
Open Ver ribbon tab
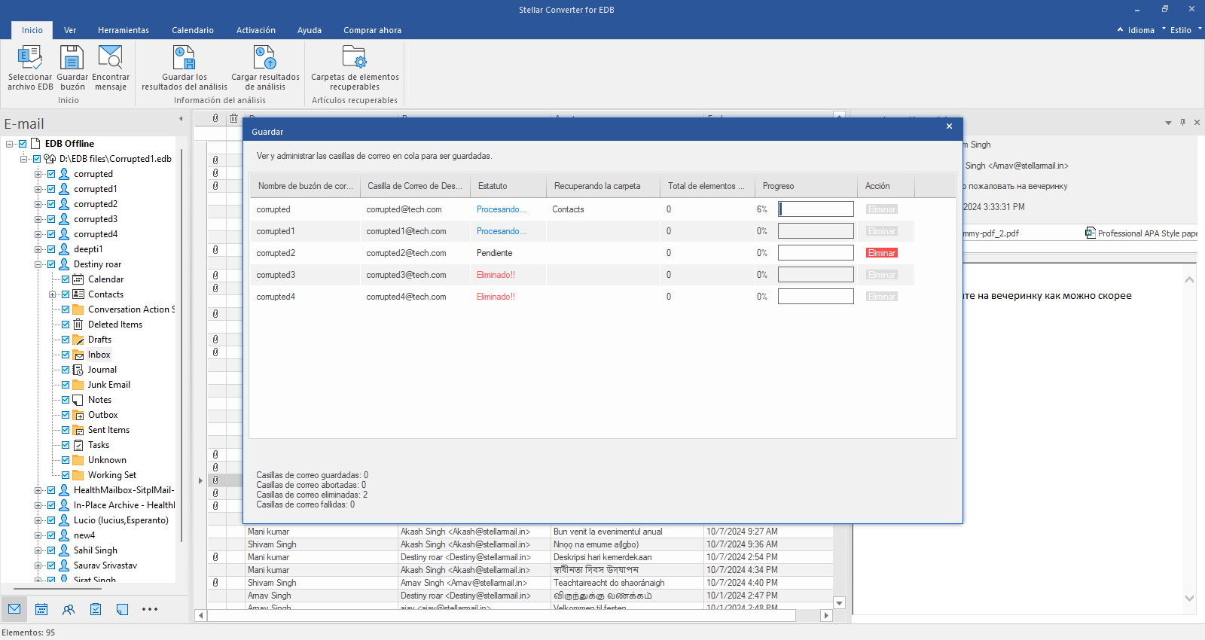click(x=70, y=30)
